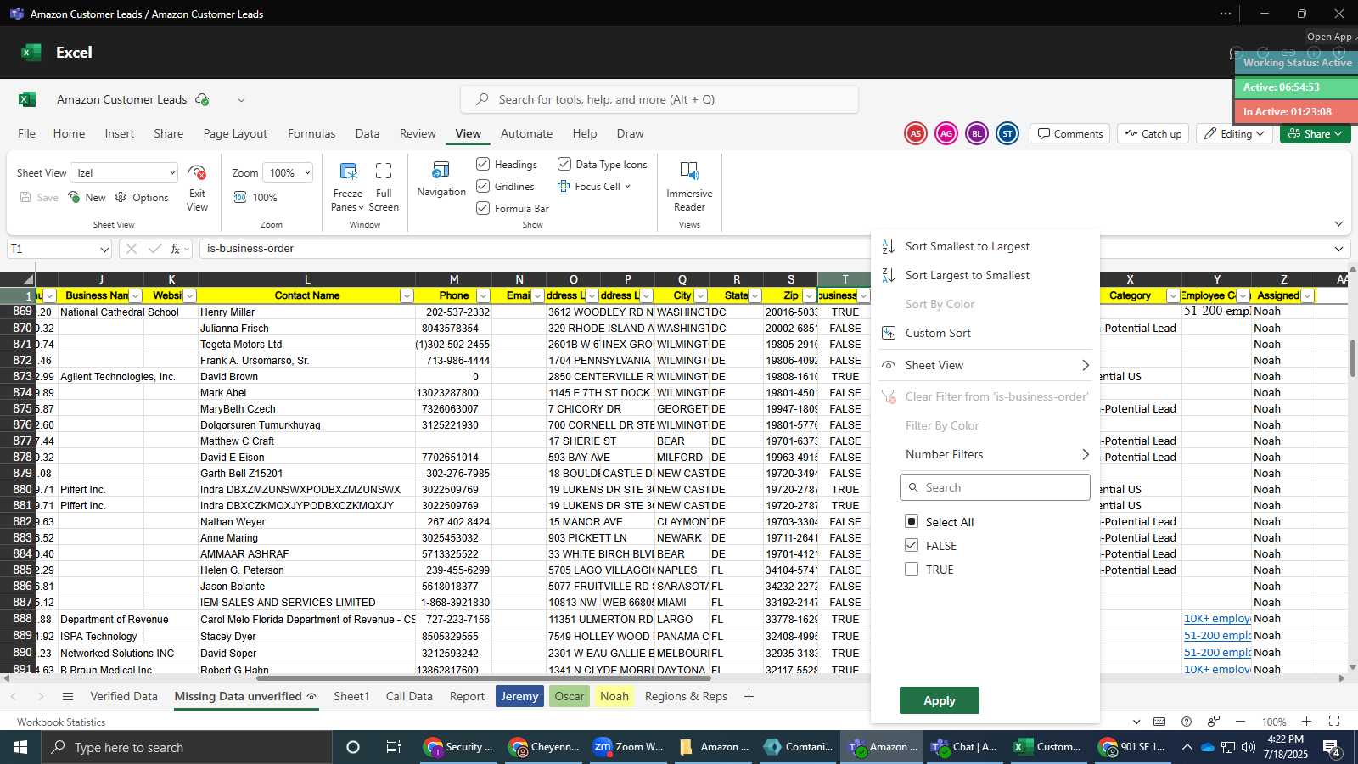Open Windows Start menu
The image size is (1358, 764).
20,747
